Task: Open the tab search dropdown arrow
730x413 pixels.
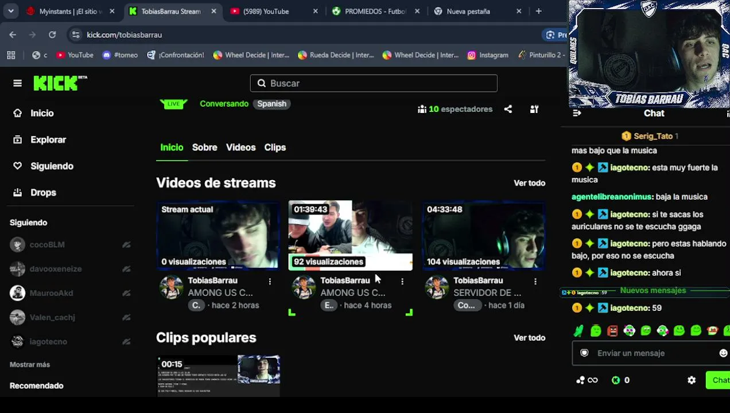Action: click(11, 11)
